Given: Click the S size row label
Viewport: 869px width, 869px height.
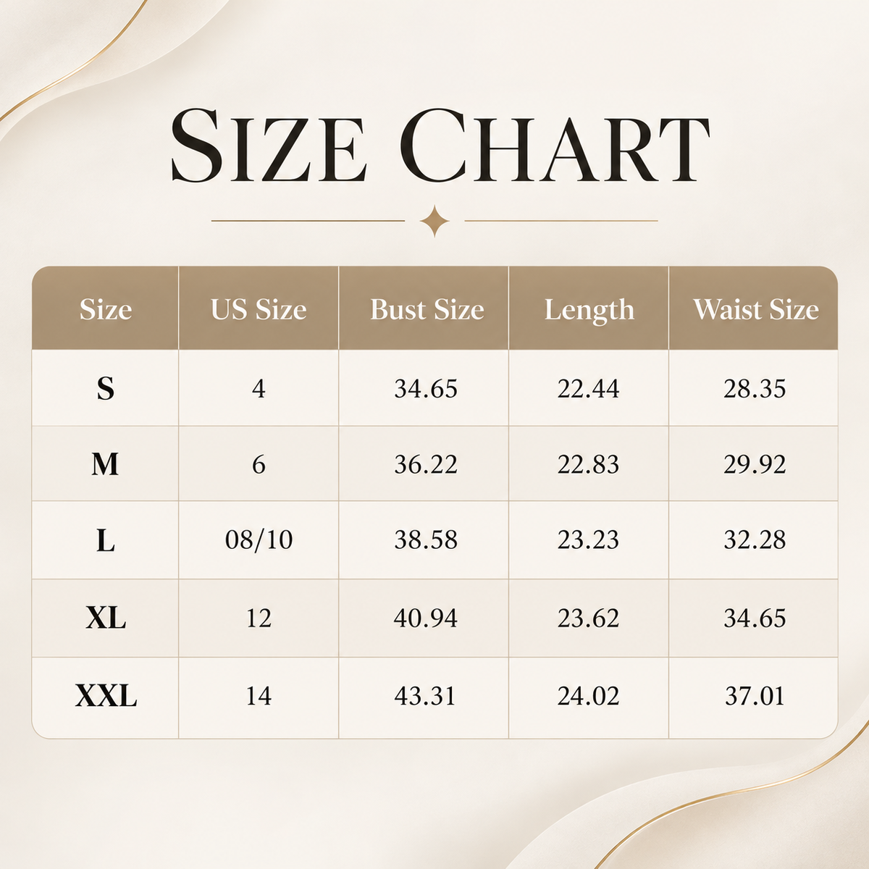Looking at the screenshot, I should 106,389.
